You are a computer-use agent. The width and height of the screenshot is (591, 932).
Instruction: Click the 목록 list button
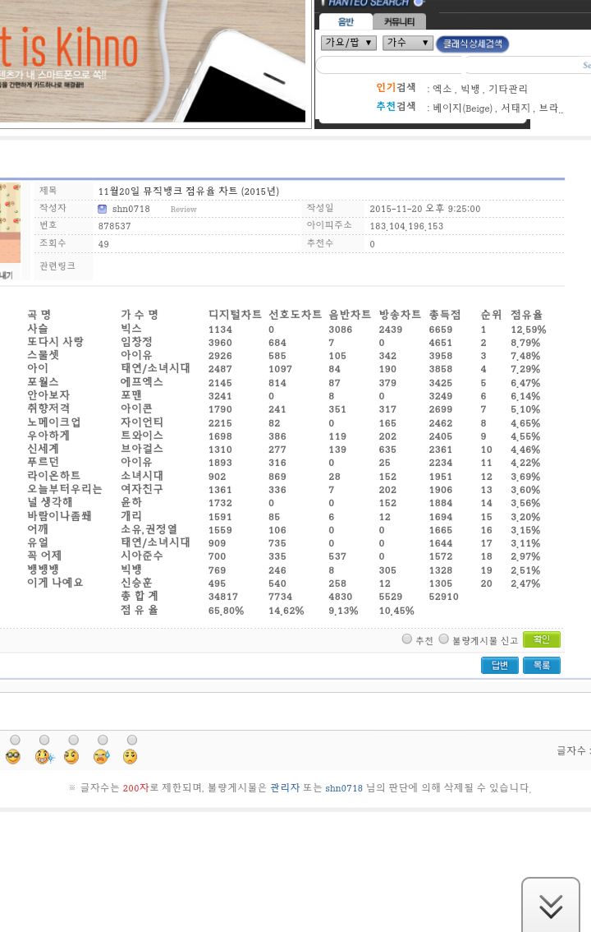[541, 665]
